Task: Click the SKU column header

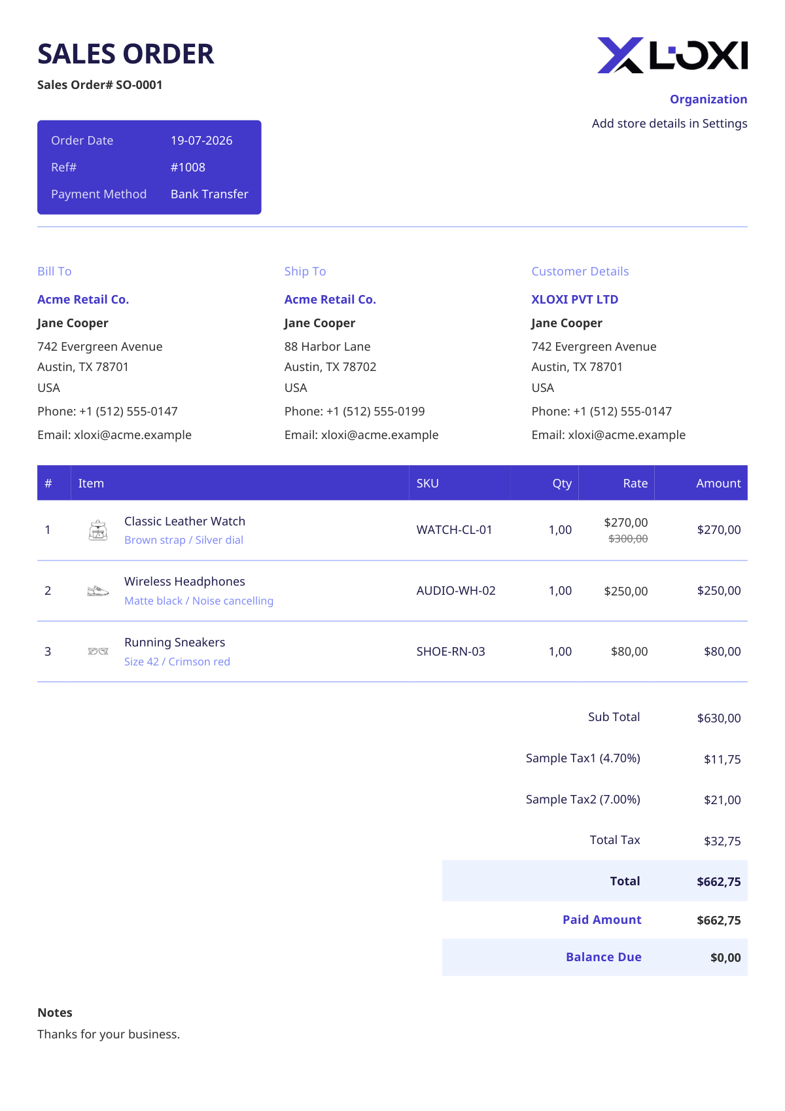Action: click(x=428, y=483)
